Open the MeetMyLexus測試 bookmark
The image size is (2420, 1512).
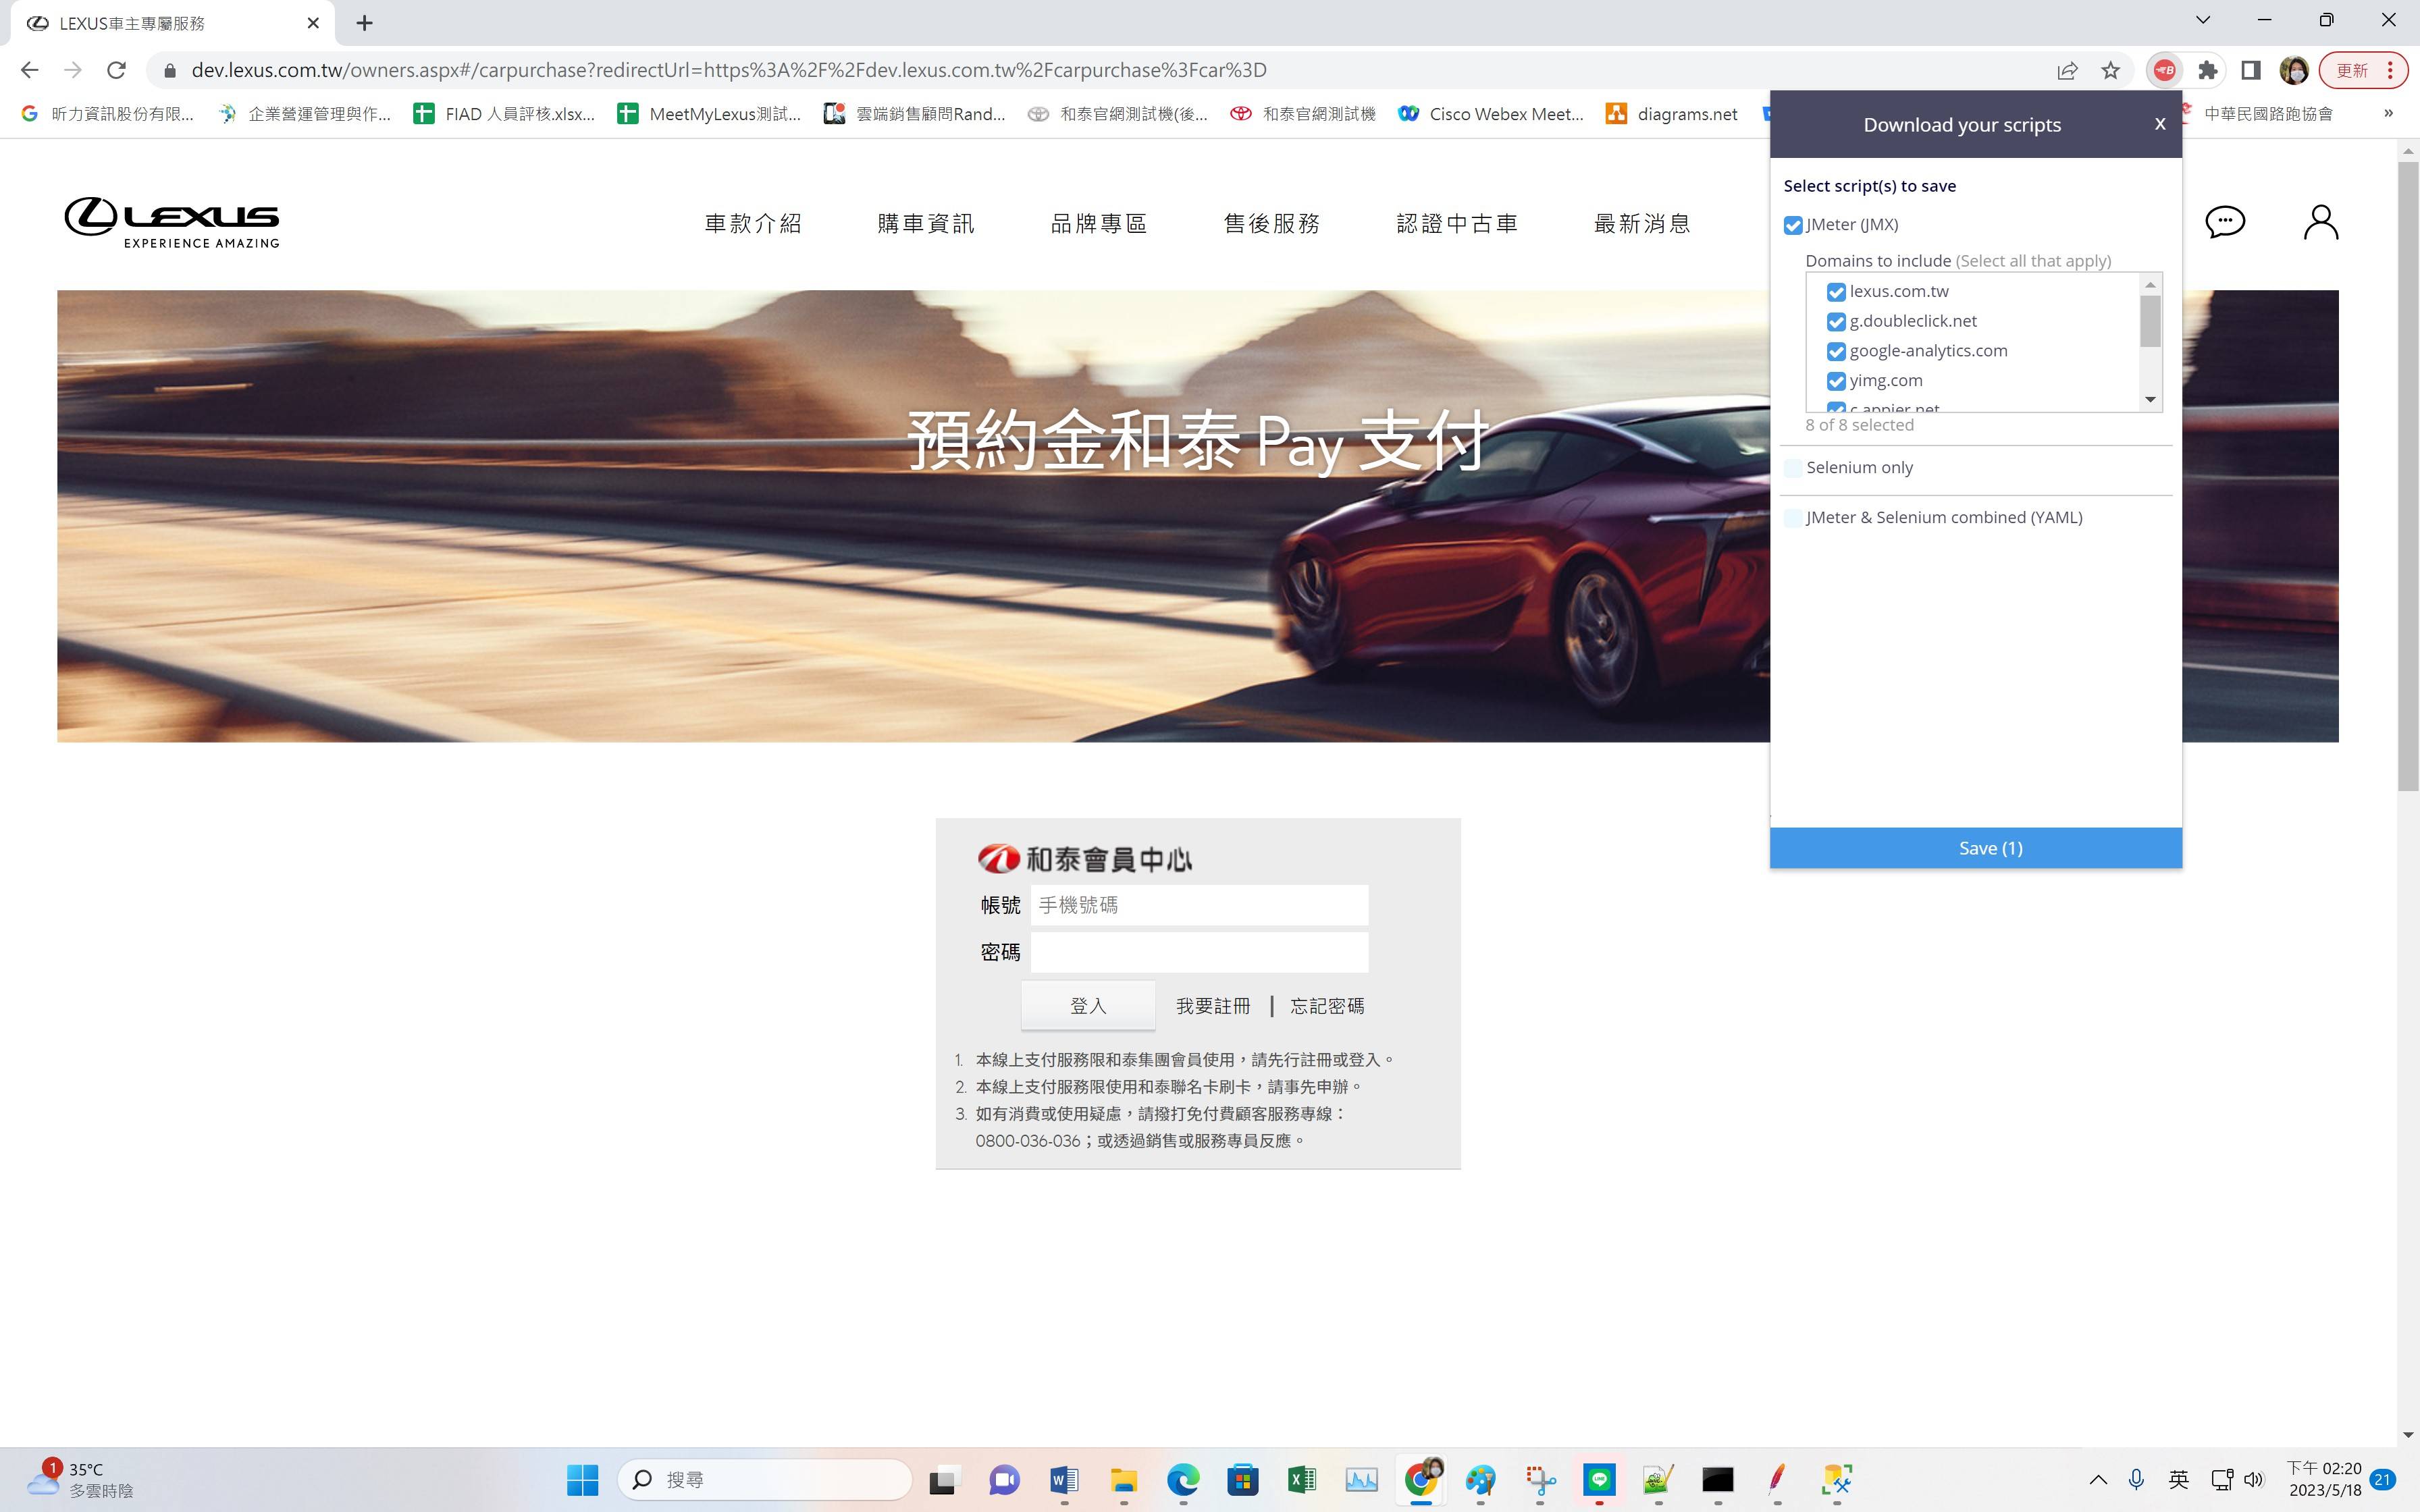[x=709, y=114]
